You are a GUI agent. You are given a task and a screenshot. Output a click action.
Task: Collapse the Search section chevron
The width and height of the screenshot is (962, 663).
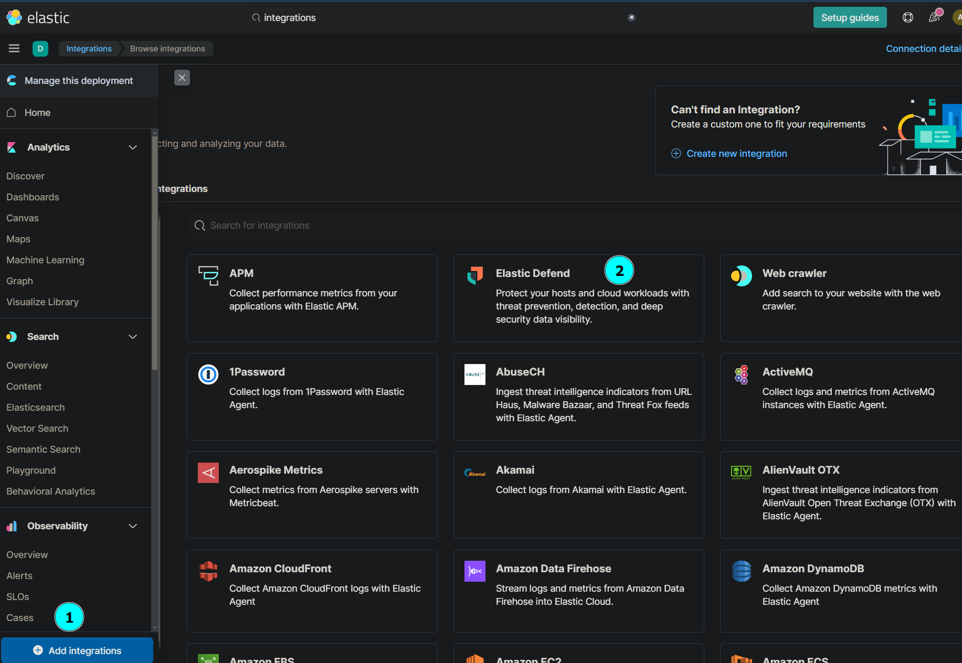(x=133, y=337)
